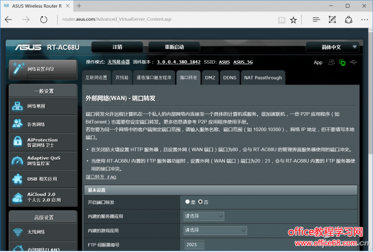Click the ASUS_5G SSID link
Viewport: 373px width, 252px height.
point(243,62)
